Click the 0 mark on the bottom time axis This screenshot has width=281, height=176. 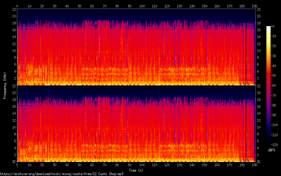pos(17,165)
